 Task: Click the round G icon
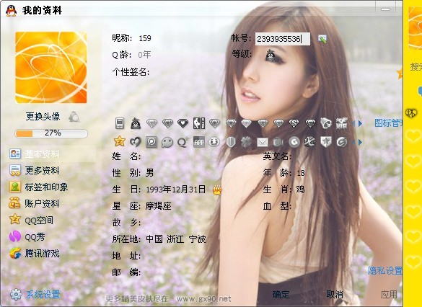click(294, 142)
